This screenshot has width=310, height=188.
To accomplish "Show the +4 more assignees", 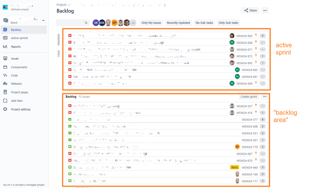I will pos(133,23).
